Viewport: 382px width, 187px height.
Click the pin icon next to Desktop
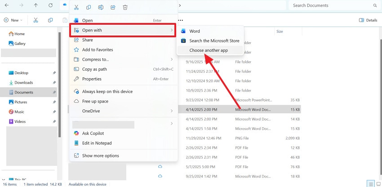[x=54, y=73]
